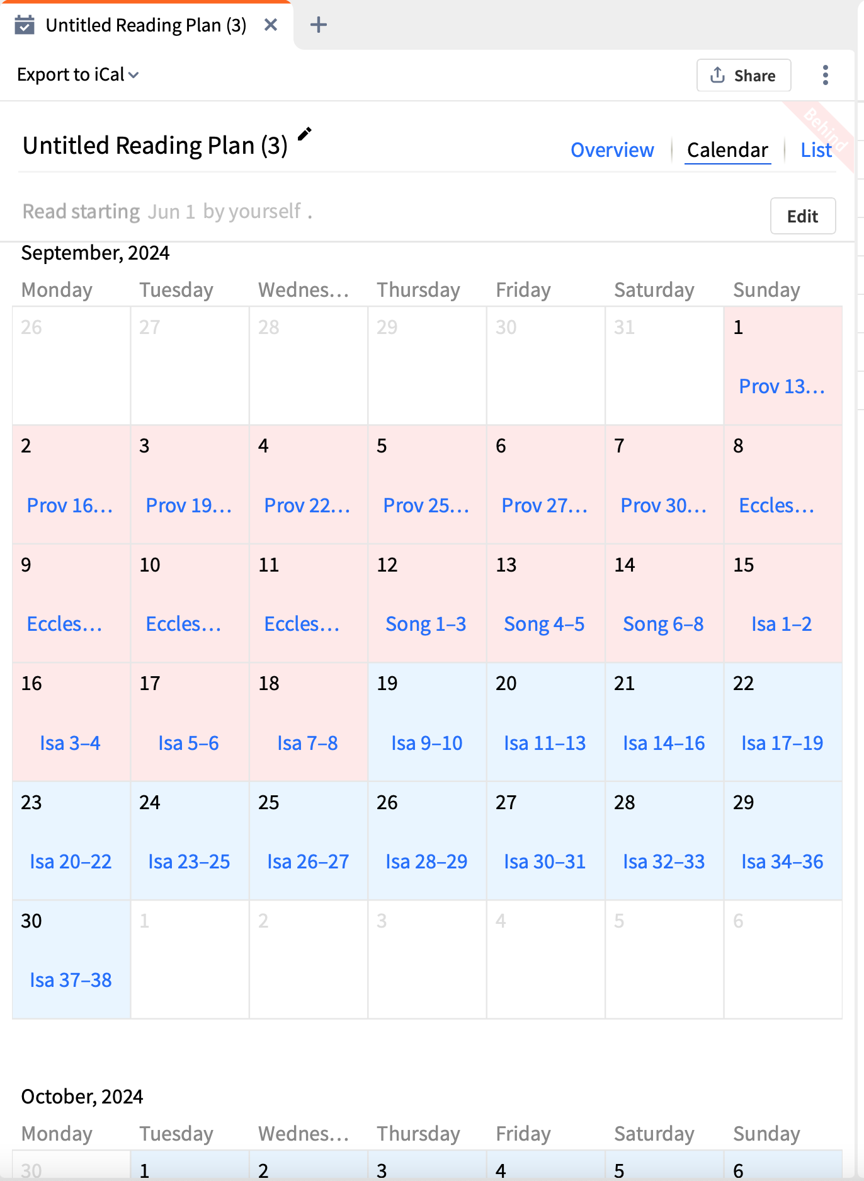Click the plus icon to open a new tab
This screenshot has height=1181, width=864.
point(318,25)
